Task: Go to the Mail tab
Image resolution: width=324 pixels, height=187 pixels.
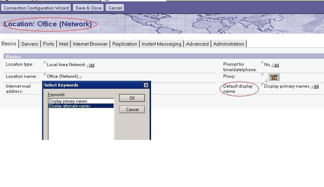Action: [x=63, y=44]
